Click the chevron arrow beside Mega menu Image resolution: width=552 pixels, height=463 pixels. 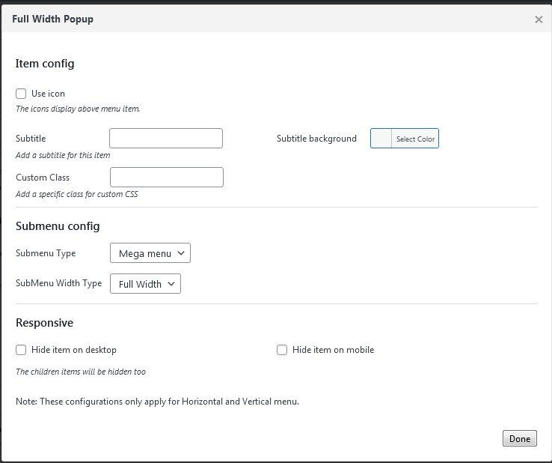click(182, 253)
